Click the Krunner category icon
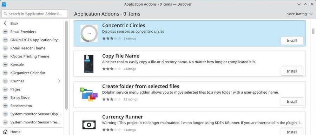This screenshot has height=135, width=316. (x=5, y=81)
